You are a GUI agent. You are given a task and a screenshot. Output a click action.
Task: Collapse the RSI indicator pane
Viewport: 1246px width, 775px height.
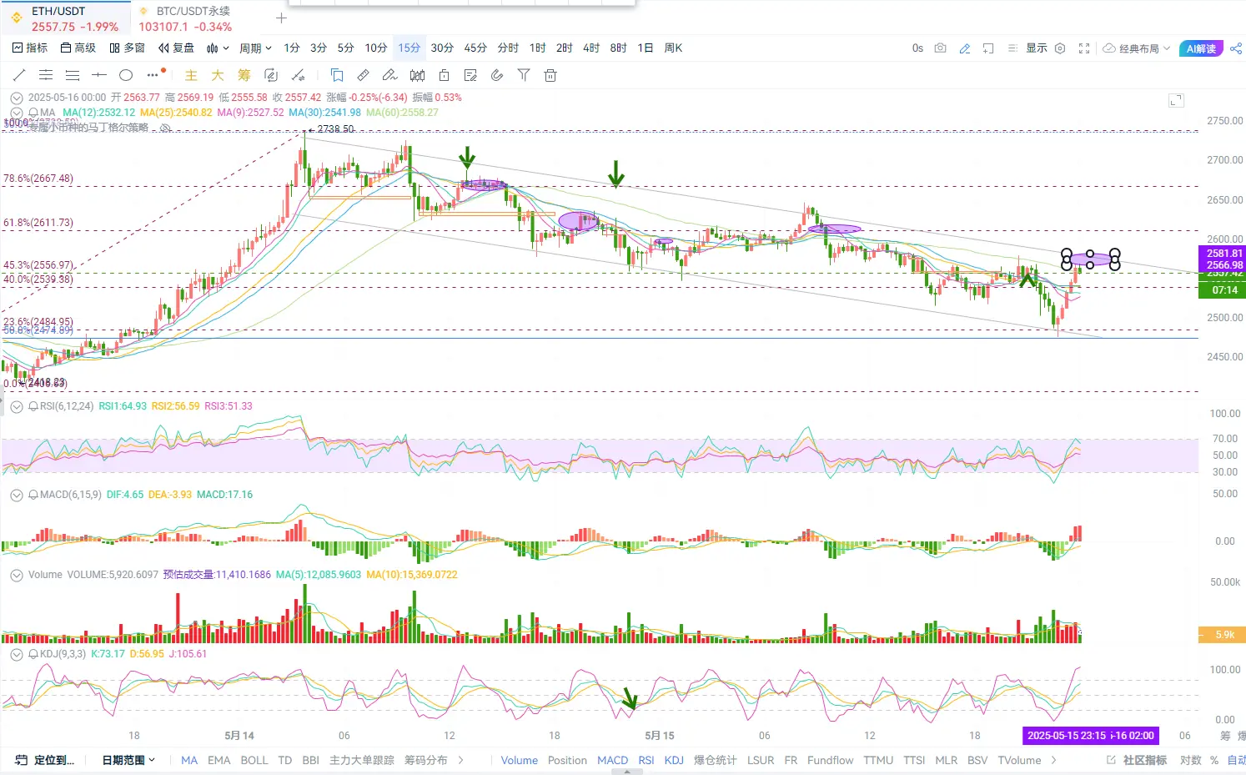(16, 406)
